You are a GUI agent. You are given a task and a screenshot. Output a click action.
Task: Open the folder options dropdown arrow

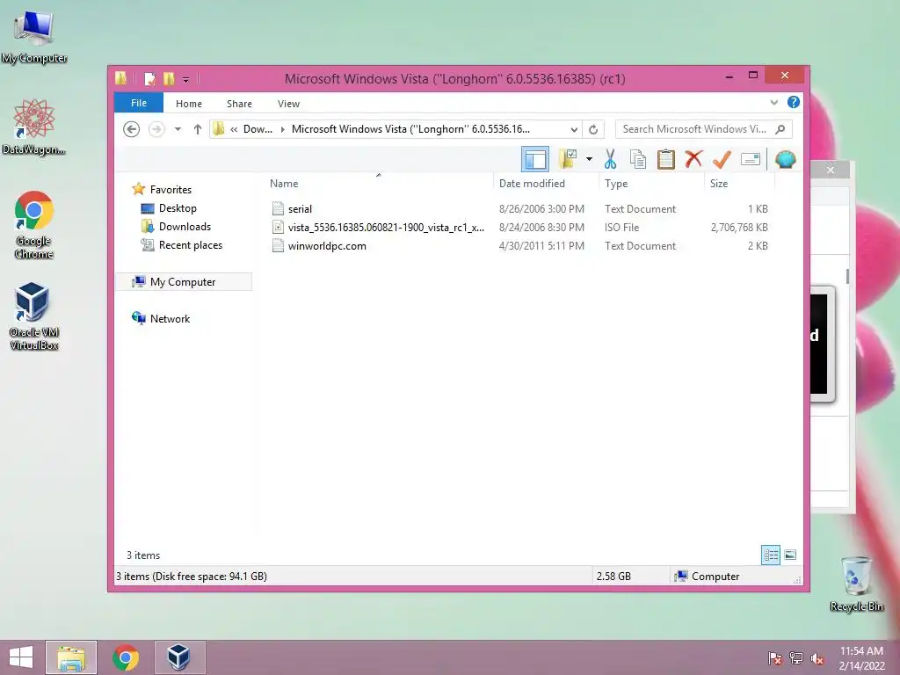click(x=589, y=159)
